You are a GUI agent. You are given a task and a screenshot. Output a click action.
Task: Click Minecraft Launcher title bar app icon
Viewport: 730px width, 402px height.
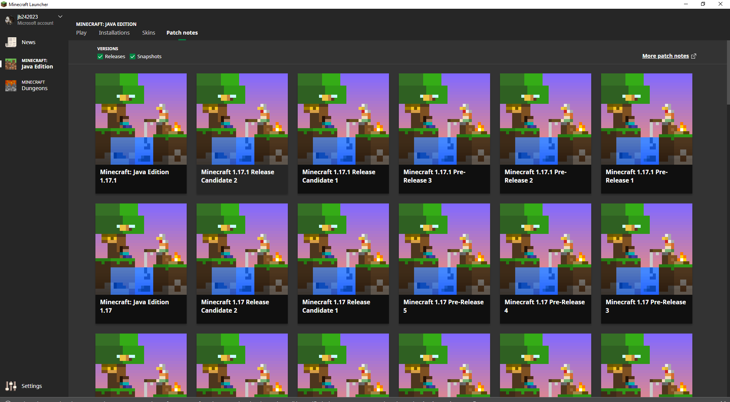point(4,4)
